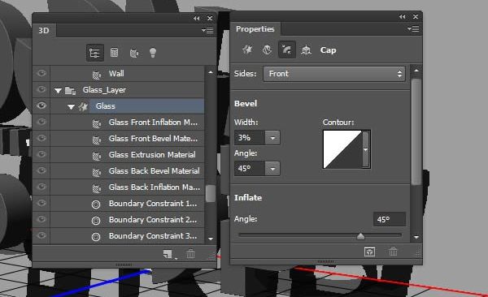Image resolution: width=488 pixels, height=297 pixels.
Task: Filter 3D panel by materials
Action: point(134,53)
